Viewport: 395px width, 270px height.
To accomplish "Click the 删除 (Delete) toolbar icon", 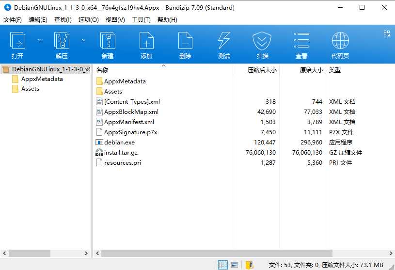I will pyautogui.click(x=185, y=45).
